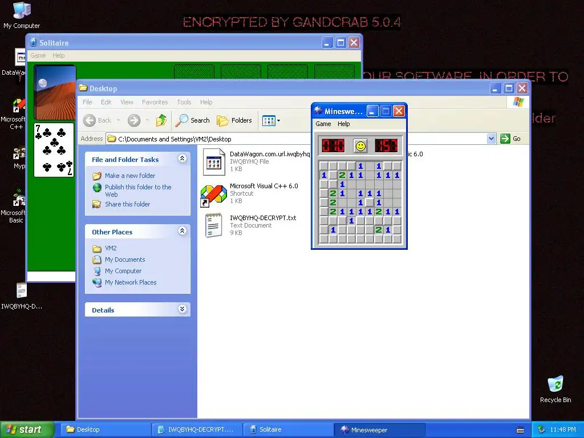584x438 pixels.
Task: Open Edit menu in Desktop window
Action: (106, 102)
